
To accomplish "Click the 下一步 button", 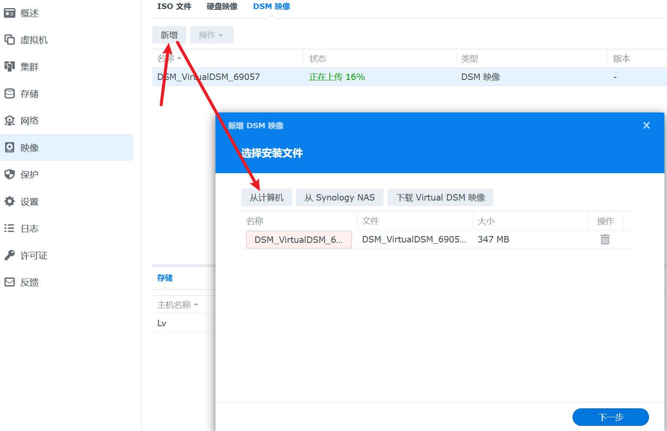I will 611,417.
